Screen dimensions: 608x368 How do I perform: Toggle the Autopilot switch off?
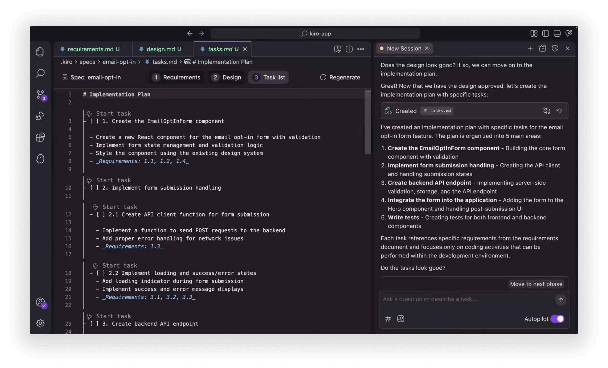tap(557, 319)
